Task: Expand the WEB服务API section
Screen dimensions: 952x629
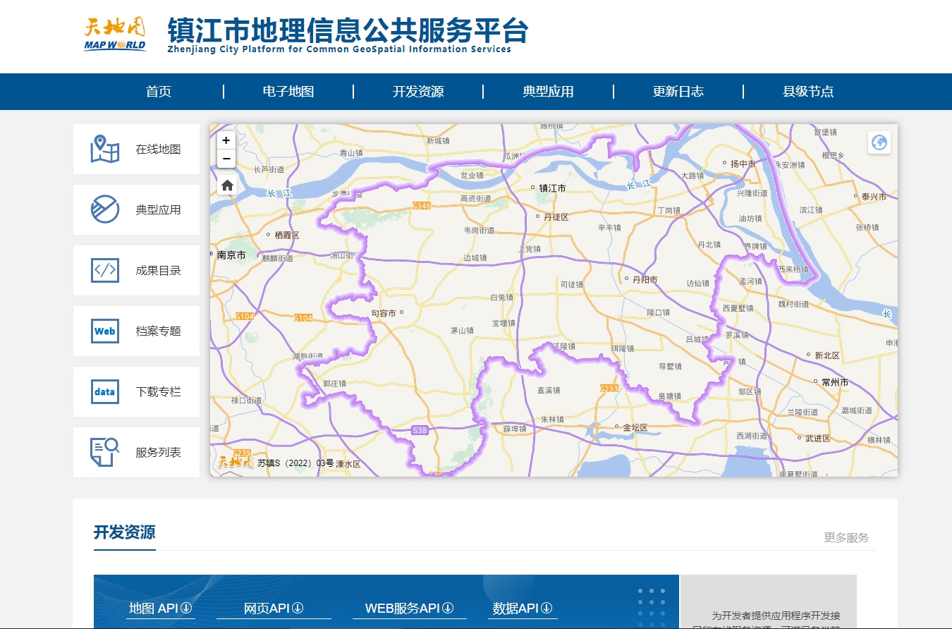Action: pyautogui.click(x=409, y=608)
